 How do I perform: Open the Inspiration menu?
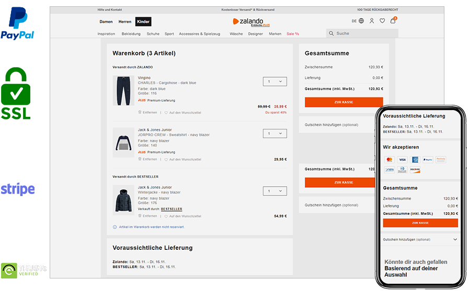point(106,34)
